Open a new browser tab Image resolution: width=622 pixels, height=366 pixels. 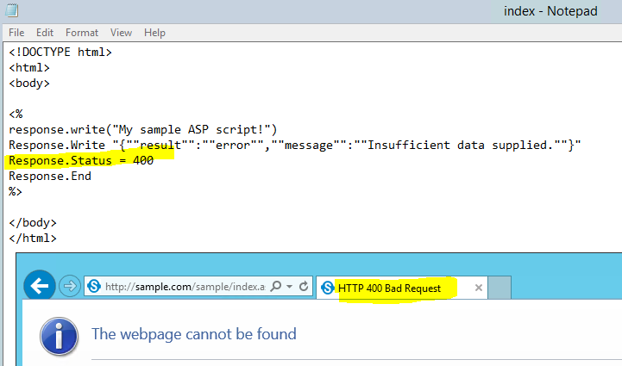click(x=499, y=288)
